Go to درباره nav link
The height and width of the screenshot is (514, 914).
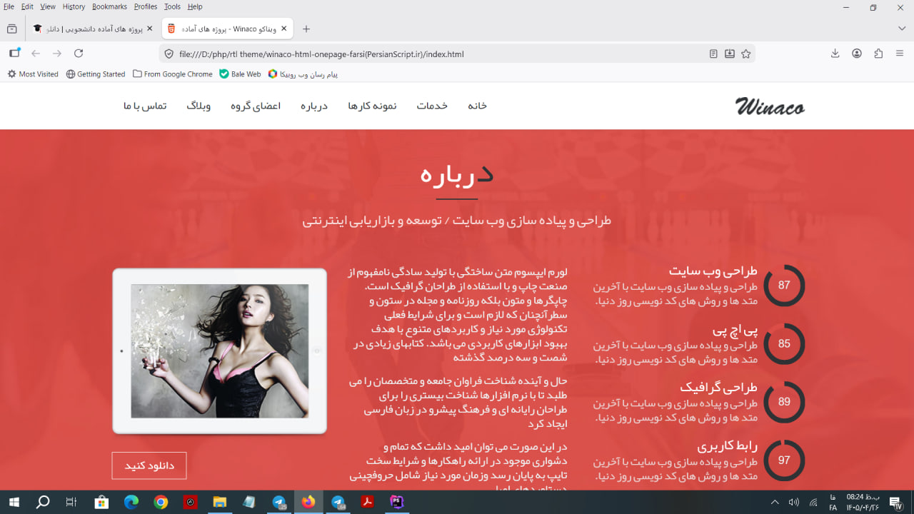point(314,106)
